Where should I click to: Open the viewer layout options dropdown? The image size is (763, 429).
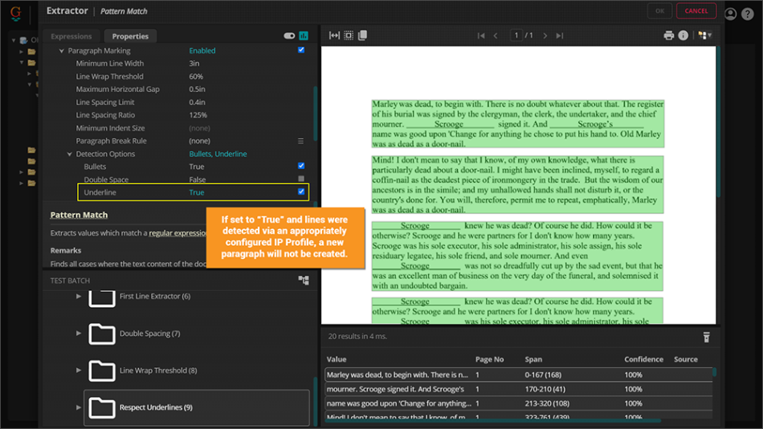point(704,35)
